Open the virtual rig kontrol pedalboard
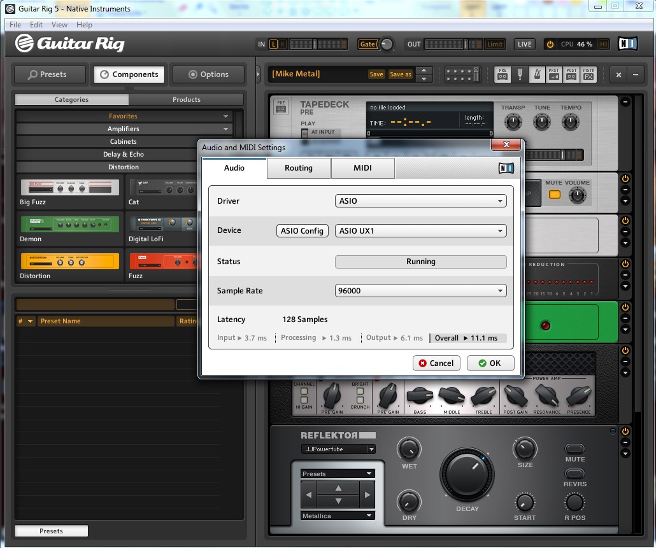 [462, 74]
